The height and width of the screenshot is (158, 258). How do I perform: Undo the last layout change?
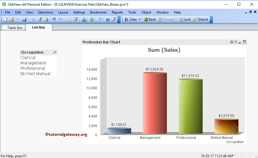pyautogui.click(x=54, y=19)
